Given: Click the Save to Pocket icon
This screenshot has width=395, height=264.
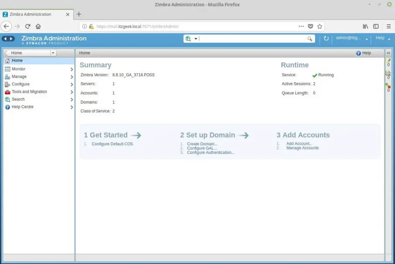Looking at the screenshot, I should 311,26.
